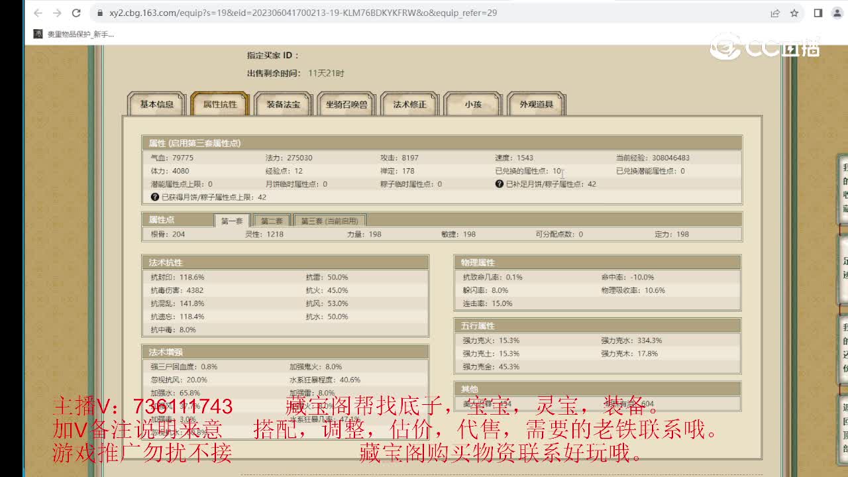The width and height of the screenshot is (848, 477).
Task: Open the page share icon
Action: tap(775, 13)
